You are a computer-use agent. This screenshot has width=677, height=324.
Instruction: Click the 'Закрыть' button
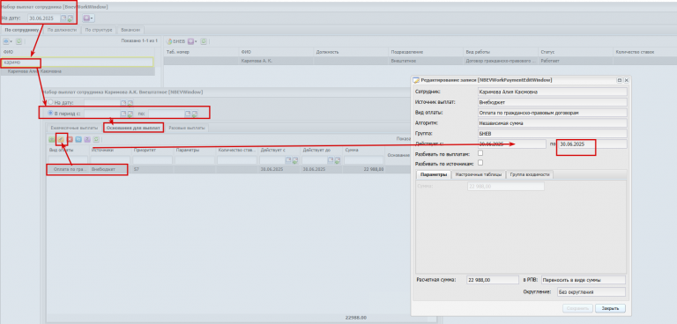[x=611, y=308]
